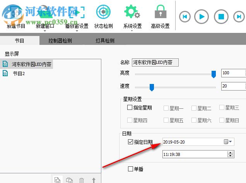Open 高级设置 padlock icon
246x183 pixels.
pyautogui.click(x=161, y=12)
